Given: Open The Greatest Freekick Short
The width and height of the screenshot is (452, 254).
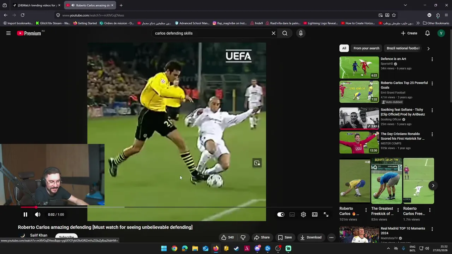Looking at the screenshot, I should (x=386, y=181).
